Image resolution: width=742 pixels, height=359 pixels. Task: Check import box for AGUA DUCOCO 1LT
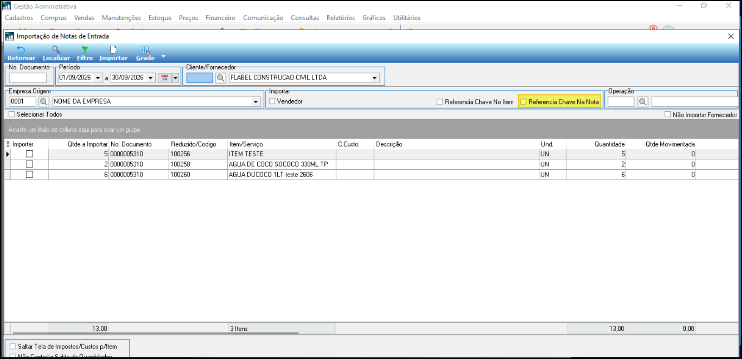point(29,174)
